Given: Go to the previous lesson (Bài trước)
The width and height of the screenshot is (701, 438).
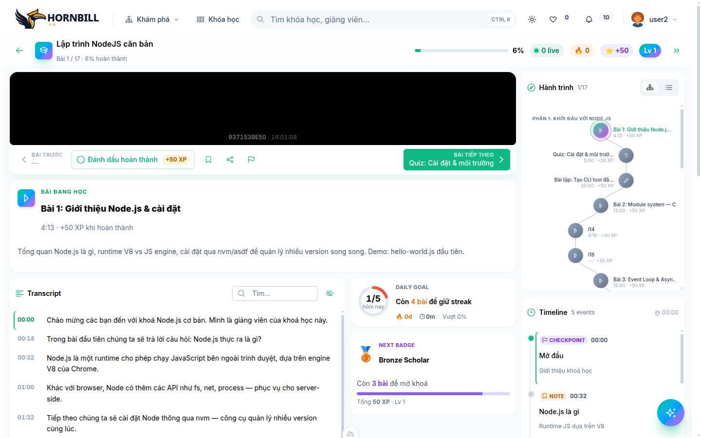Looking at the screenshot, I should [42, 159].
